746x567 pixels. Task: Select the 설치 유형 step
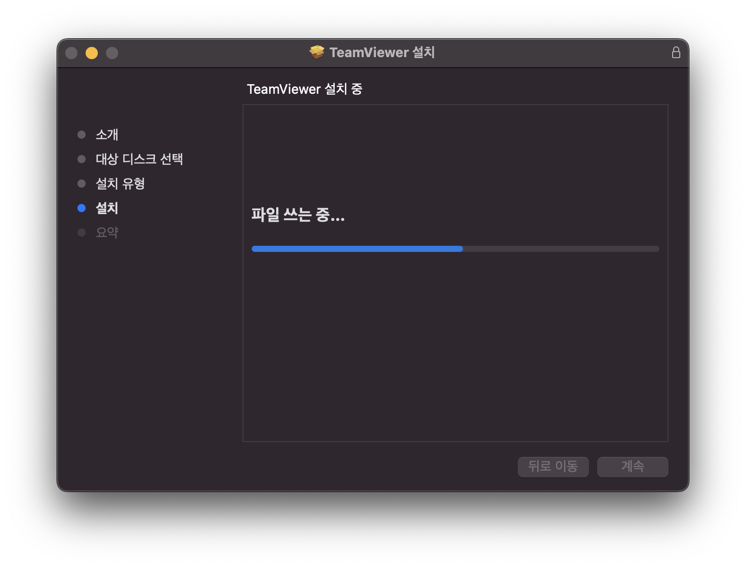[x=120, y=183]
